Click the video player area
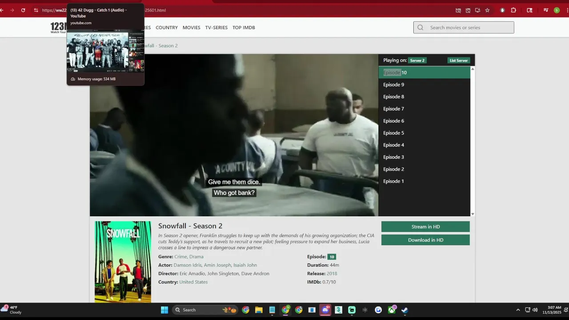569x320 pixels. (x=234, y=135)
